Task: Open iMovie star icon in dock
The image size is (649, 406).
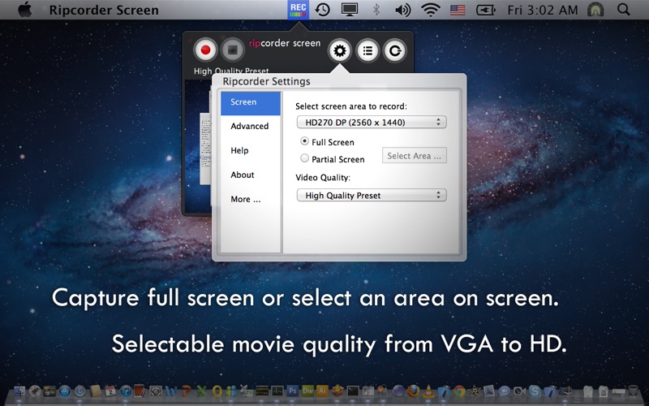Action: (475, 391)
